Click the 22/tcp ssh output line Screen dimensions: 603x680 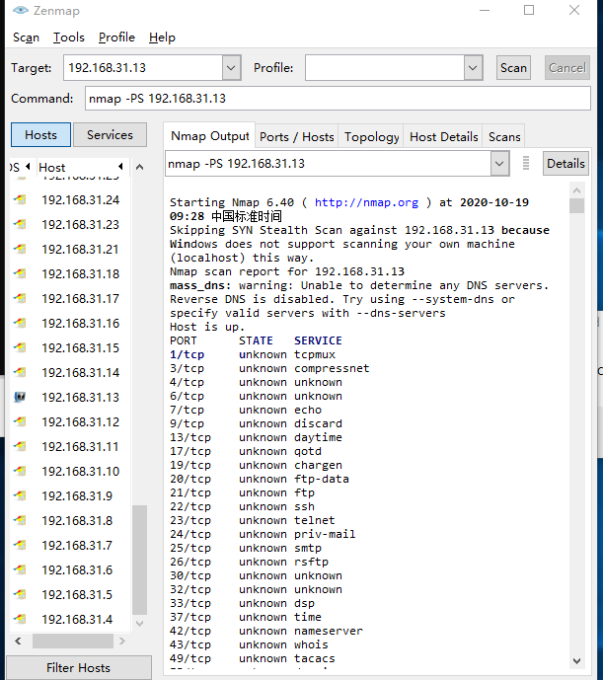(242, 506)
